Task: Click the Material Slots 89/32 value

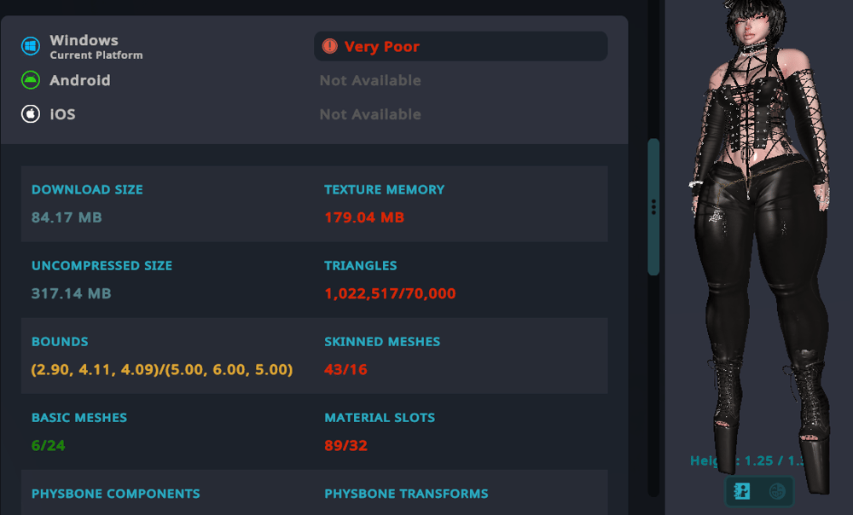Action: coord(345,446)
